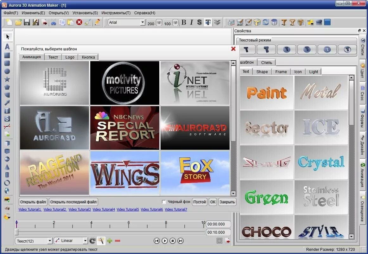Select the Crystal text style thumbnail

tap(321, 162)
